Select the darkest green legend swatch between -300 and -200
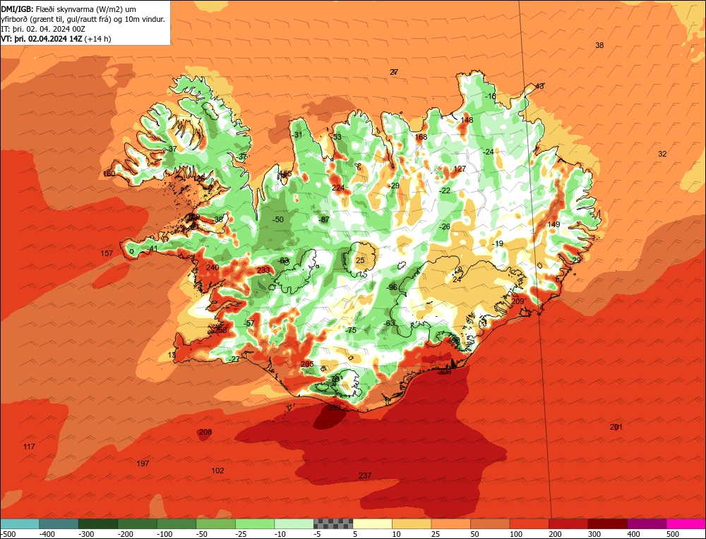 97,523
